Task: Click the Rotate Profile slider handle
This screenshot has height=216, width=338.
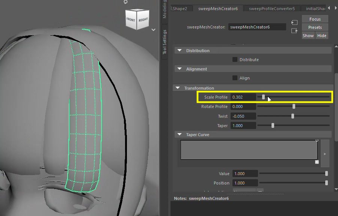Action: pyautogui.click(x=294, y=106)
